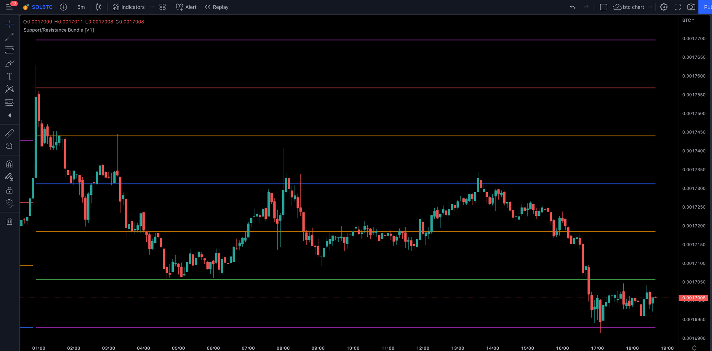Select the text annotation tool
The width and height of the screenshot is (712, 351).
[x=10, y=76]
